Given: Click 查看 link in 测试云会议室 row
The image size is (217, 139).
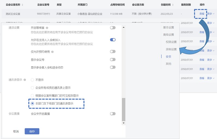Looking at the screenshot, I should click(202, 14).
